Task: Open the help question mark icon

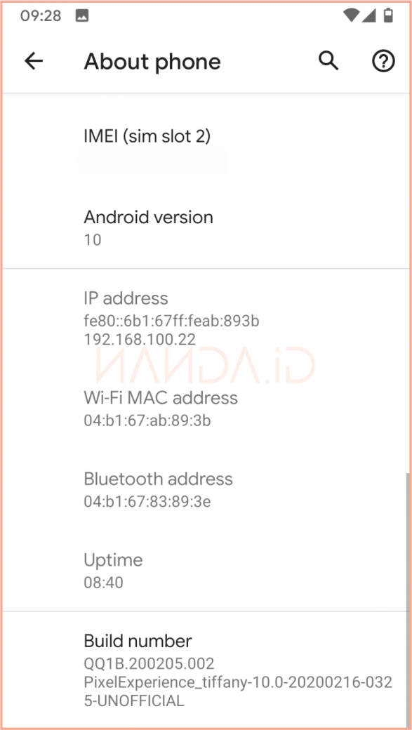Action: tap(383, 61)
